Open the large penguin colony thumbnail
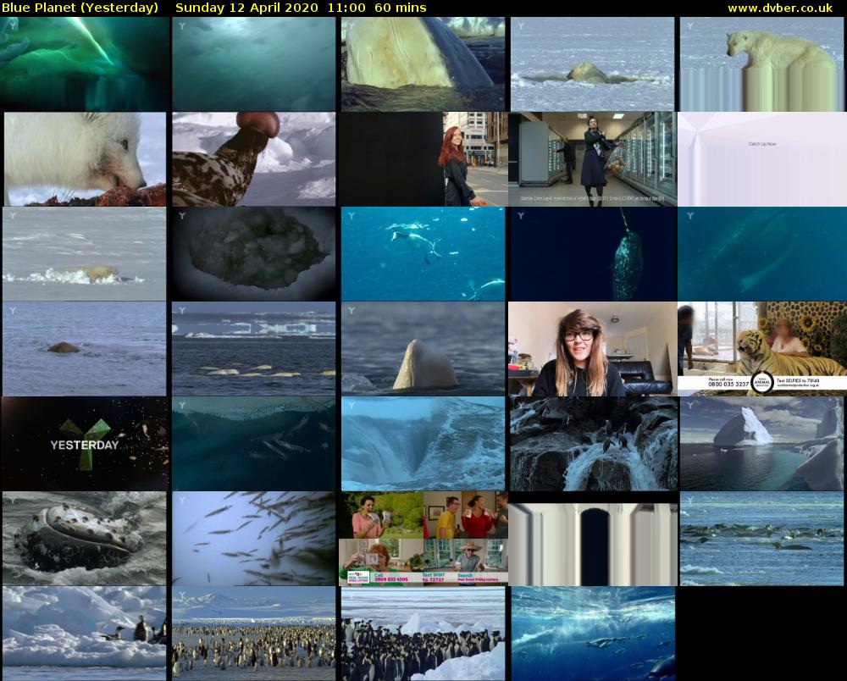847x681 pixels. coord(254,633)
